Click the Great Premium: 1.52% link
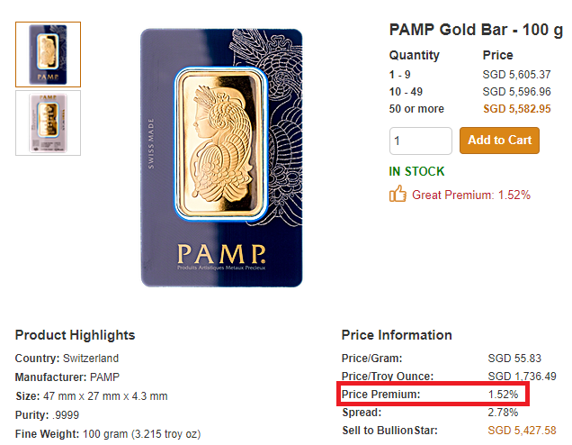 [x=470, y=195]
